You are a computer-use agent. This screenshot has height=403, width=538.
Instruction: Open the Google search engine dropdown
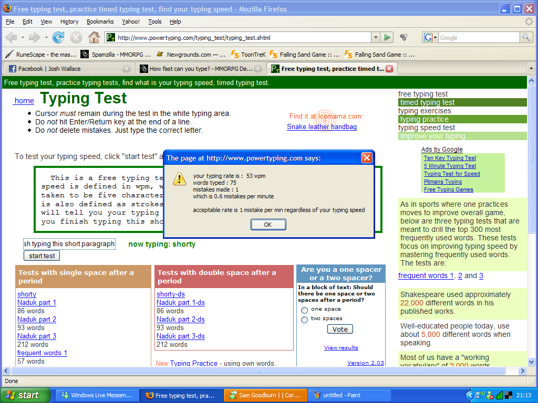tap(431, 37)
